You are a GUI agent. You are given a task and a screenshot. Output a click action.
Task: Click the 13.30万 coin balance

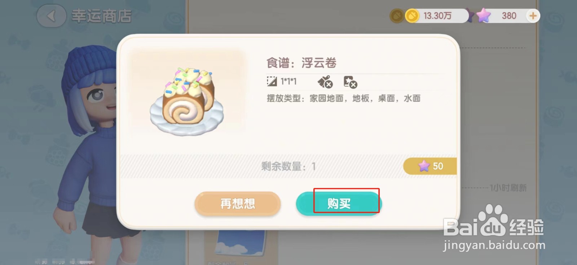click(x=437, y=16)
